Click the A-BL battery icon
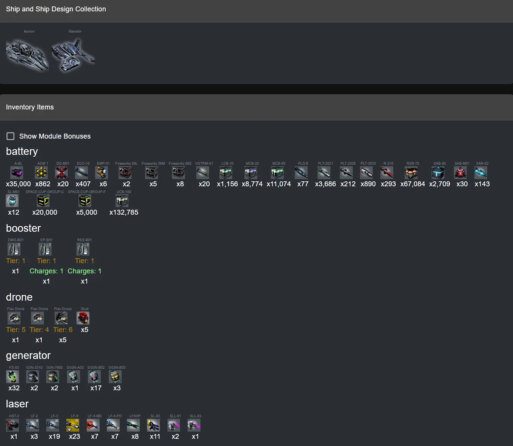Viewport: 513px width, 446px height. point(17,173)
